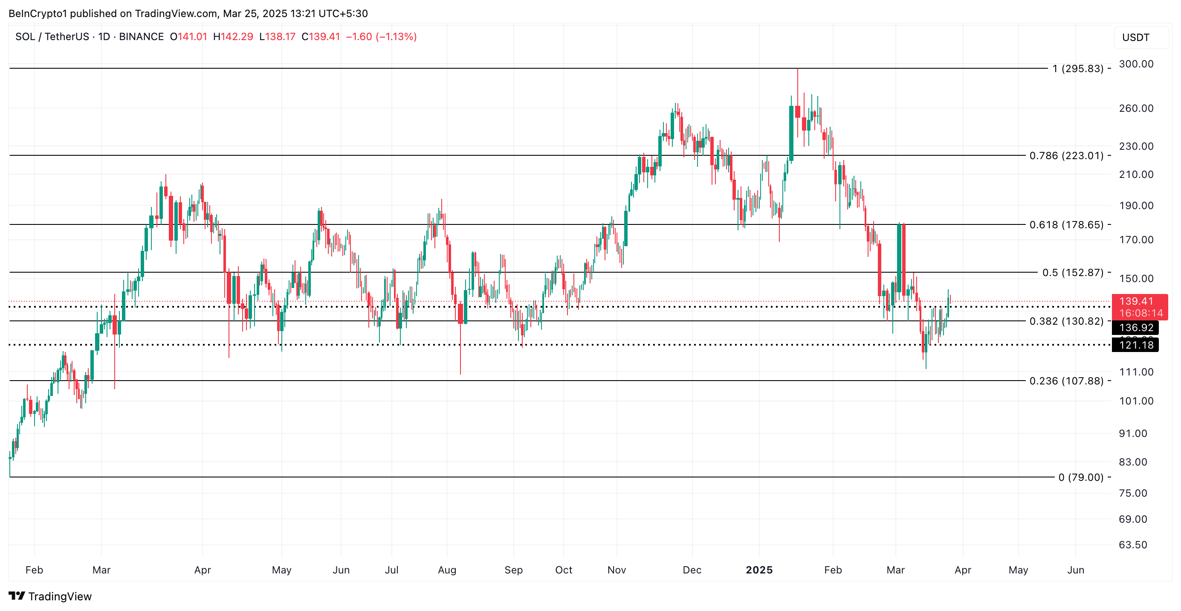
Task: Click the 0.5 (152.87) Fibonacci label
Action: [x=1072, y=273]
